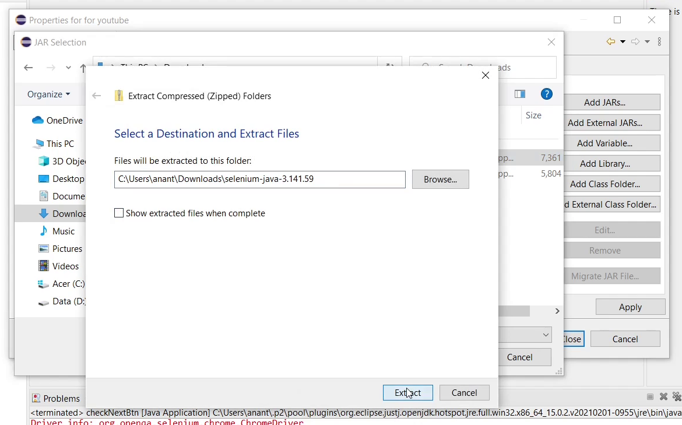Click the Acer (C:) drive icon
Screen dimensions: 682x425
[44, 284]
